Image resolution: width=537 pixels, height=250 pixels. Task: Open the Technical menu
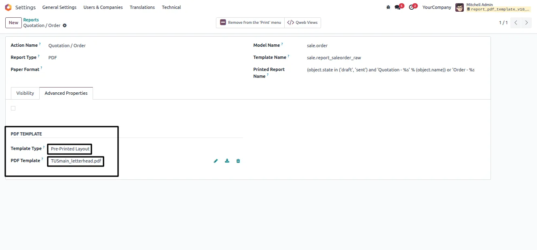(x=171, y=7)
